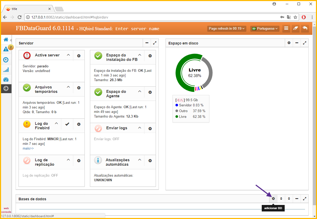Image resolution: width=317 pixels, height=219 pixels.
Task: Maximize the Espaço em disco panel
Action: tap(304, 43)
